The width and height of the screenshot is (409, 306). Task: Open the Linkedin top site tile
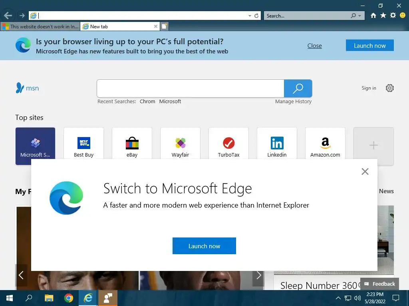tap(277, 143)
